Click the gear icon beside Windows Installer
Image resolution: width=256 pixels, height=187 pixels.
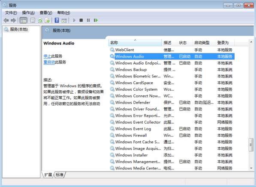click(112, 155)
